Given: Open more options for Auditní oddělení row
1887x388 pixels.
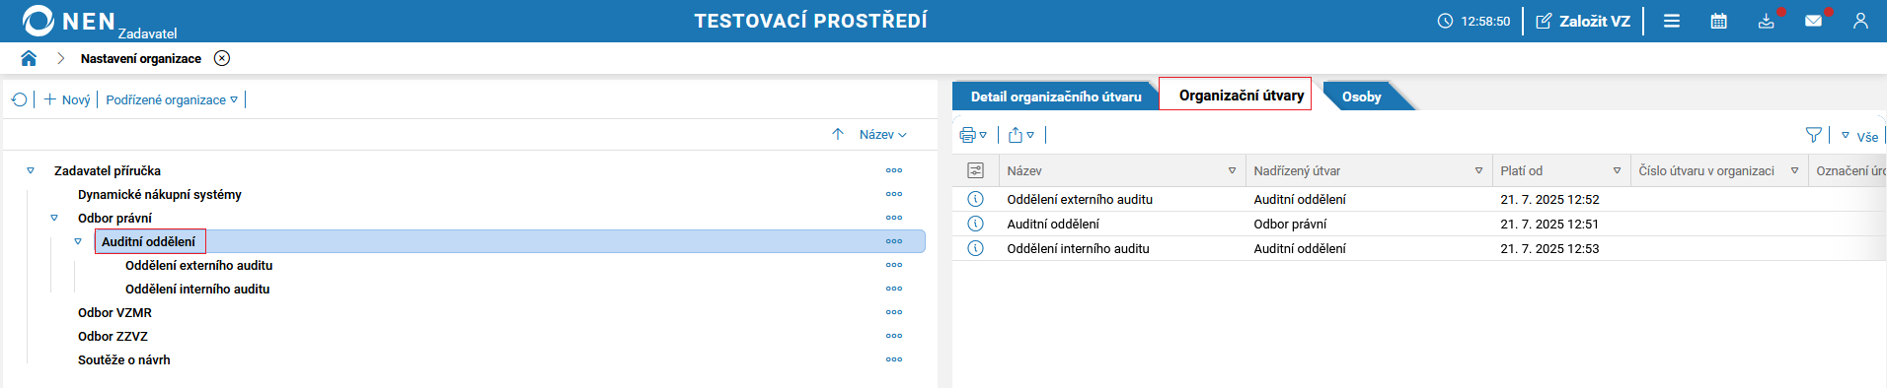Looking at the screenshot, I should coord(894,241).
